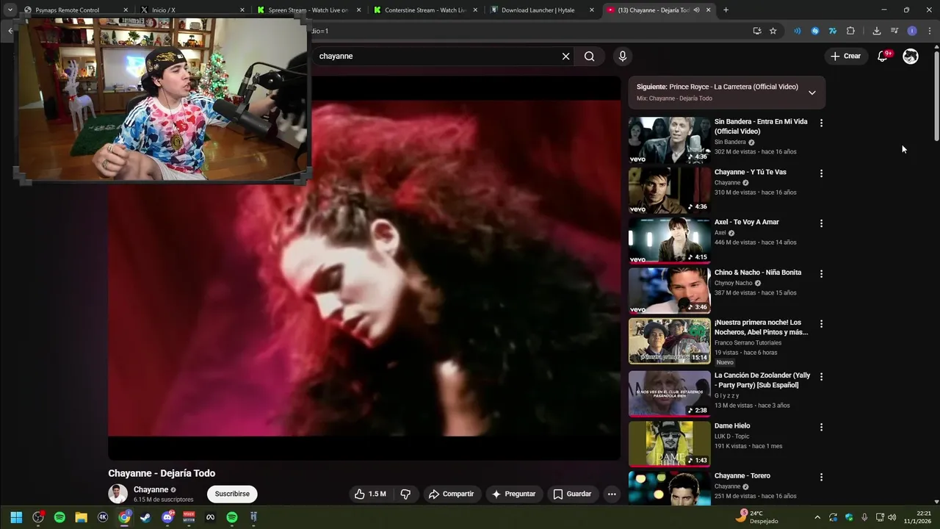Open the volume icon in system tray
Screen dimensions: 940x529
(x=892, y=517)
